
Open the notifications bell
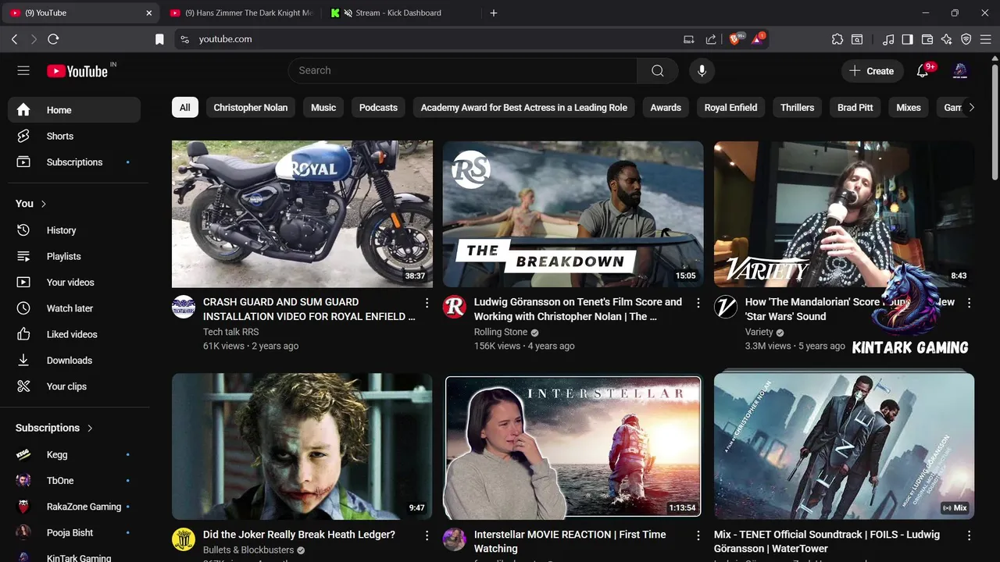coord(923,70)
